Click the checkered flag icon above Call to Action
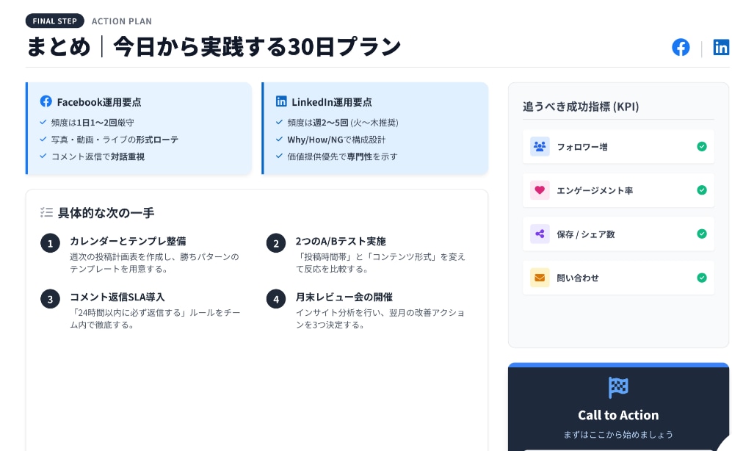This screenshot has height=451, width=732. 618,388
